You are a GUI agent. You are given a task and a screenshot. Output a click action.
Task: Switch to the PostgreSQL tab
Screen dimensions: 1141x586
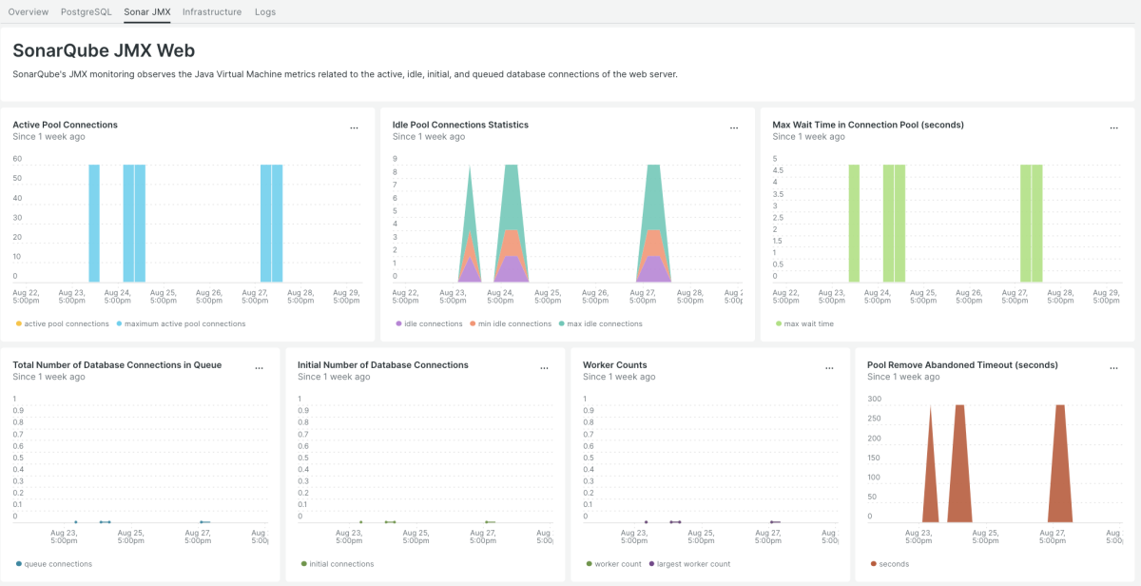86,12
